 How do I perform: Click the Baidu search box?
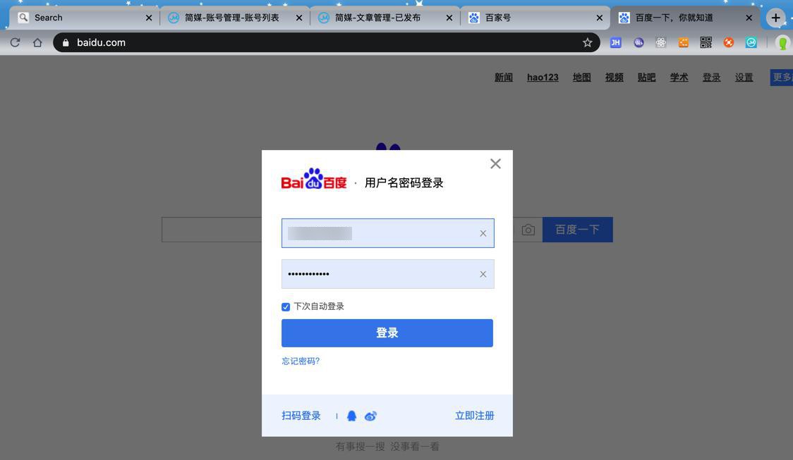[212, 230]
